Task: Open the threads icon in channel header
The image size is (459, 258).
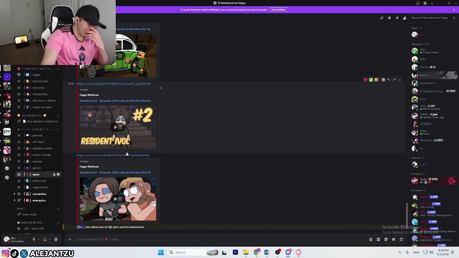Action: [x=382, y=18]
